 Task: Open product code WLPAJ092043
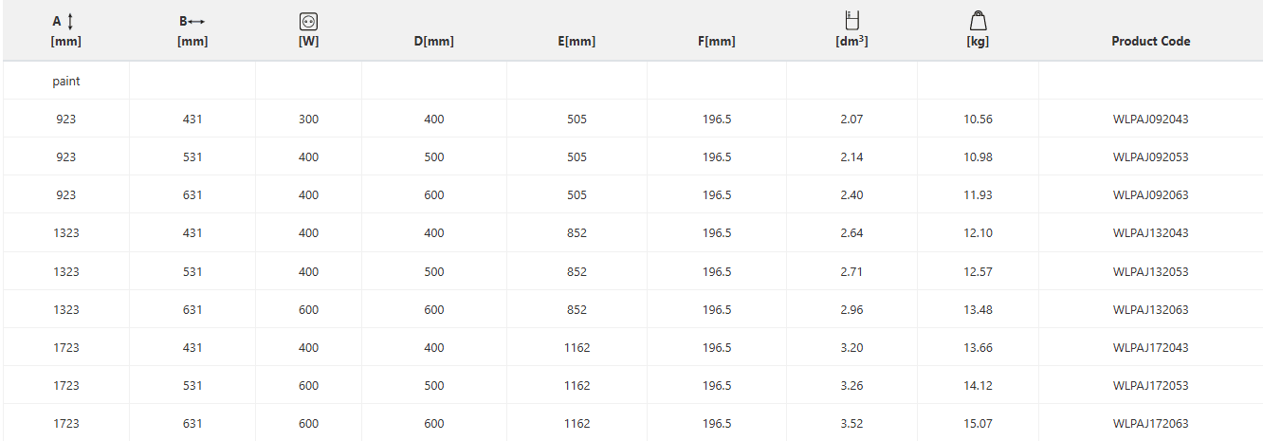click(1150, 119)
